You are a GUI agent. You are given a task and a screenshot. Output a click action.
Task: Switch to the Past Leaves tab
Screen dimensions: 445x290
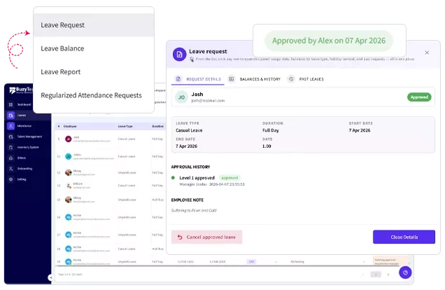tap(306, 79)
